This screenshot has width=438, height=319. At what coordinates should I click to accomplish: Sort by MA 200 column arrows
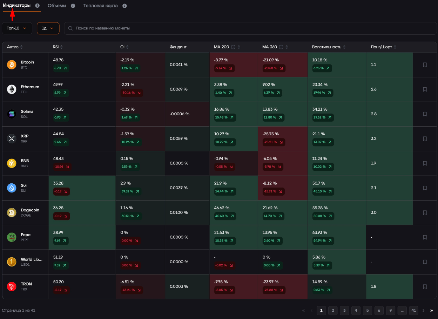(x=239, y=47)
